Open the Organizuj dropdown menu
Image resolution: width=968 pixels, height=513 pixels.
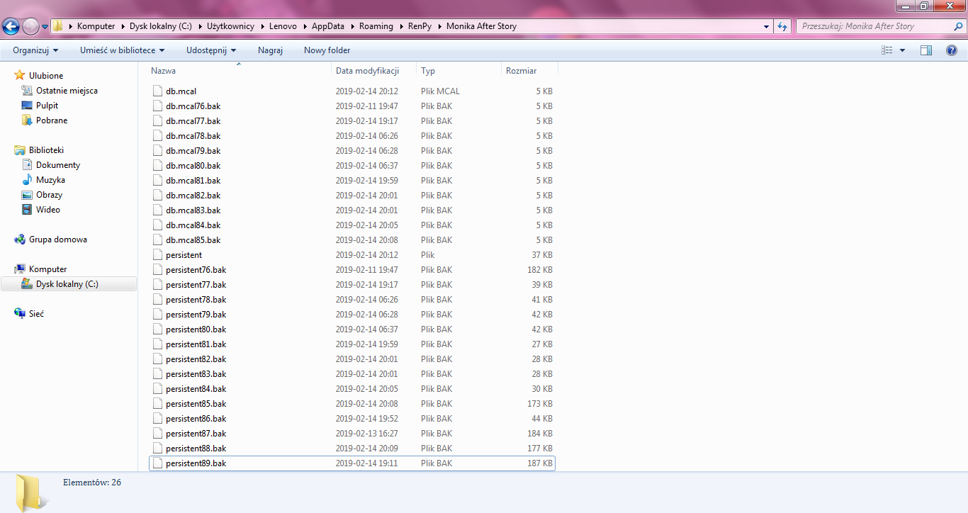[x=35, y=50]
